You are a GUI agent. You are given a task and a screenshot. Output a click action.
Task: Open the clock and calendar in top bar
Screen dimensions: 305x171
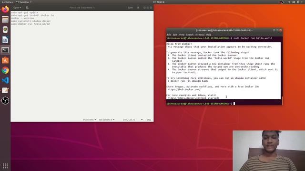159,2
